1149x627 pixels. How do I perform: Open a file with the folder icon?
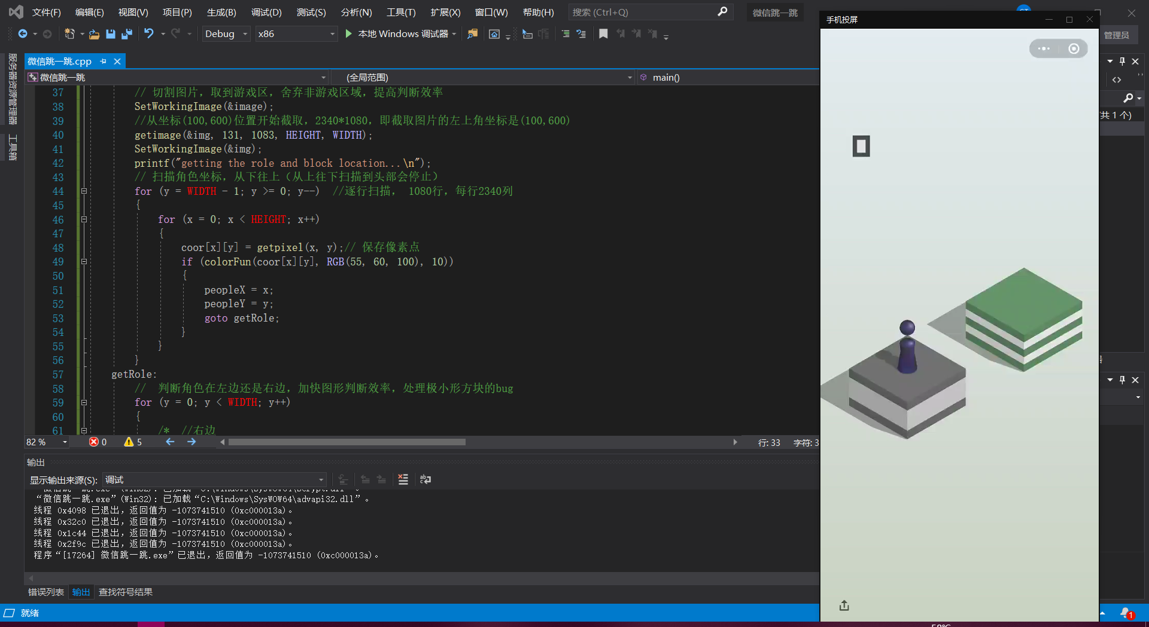(x=95, y=34)
